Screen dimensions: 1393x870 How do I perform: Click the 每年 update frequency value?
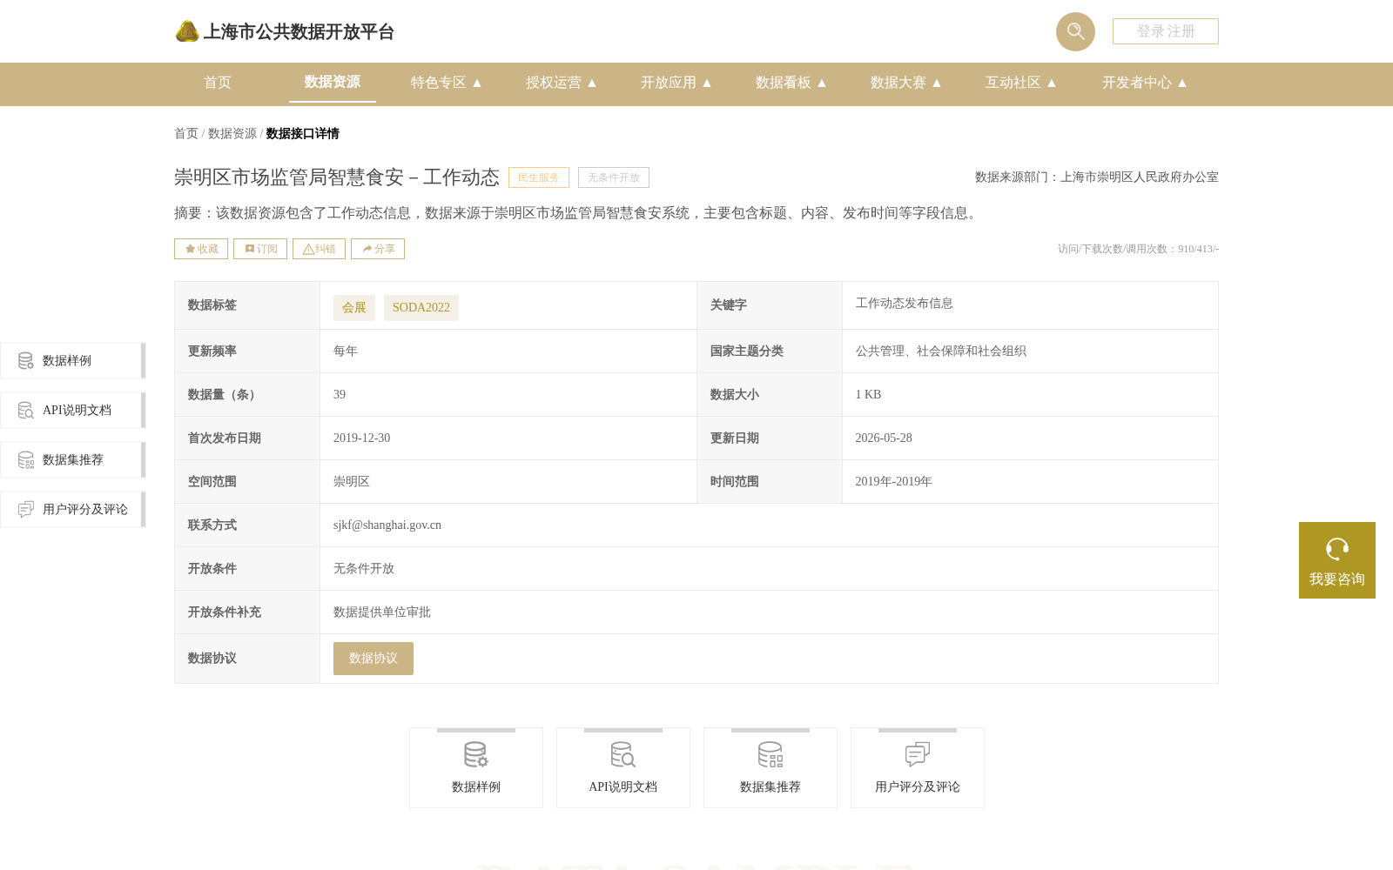[x=346, y=351]
